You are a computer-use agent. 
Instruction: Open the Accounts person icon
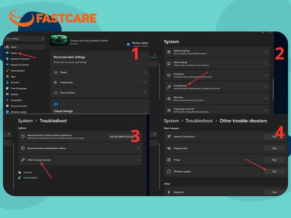7,82
